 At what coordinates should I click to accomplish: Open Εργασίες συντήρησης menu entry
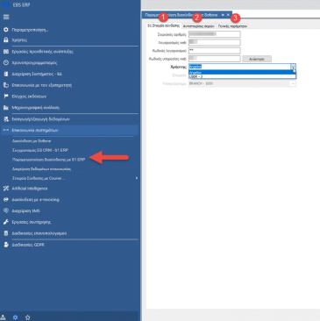tap(32, 222)
